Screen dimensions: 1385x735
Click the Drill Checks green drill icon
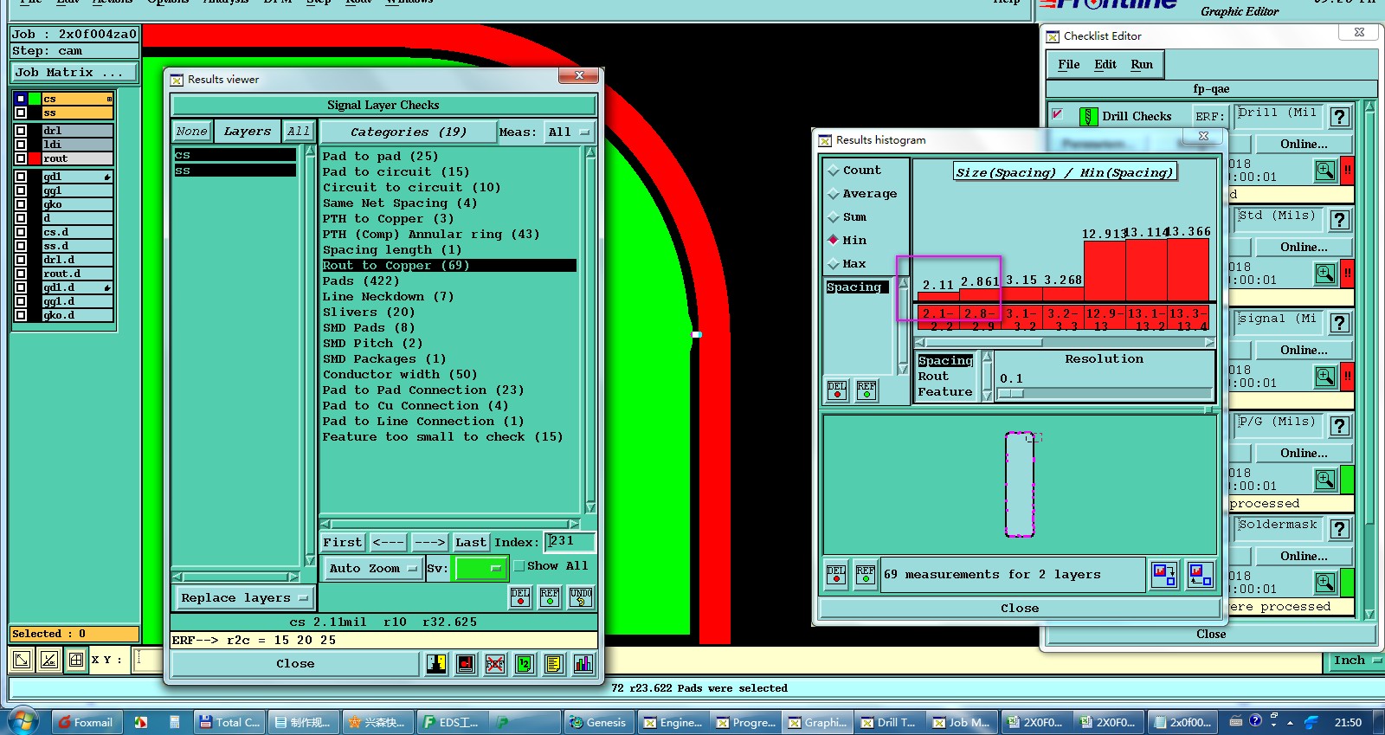(1089, 116)
